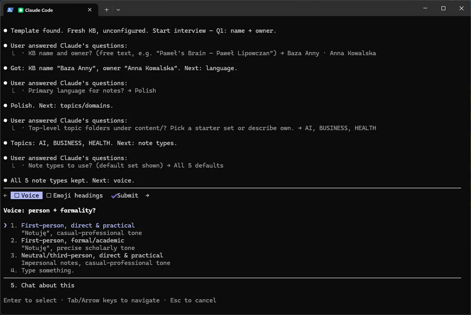
Task: Choose Chat about this option
Action: pos(47,285)
